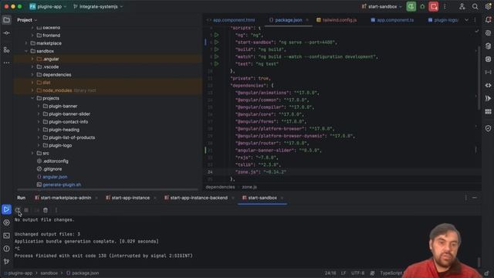
Task: Expand the src folder
Action: coord(32,153)
